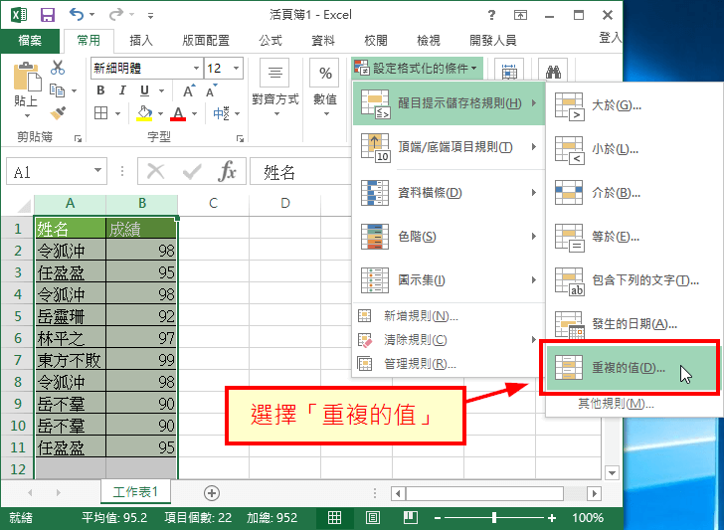Select 圖示集 icon sets item
Viewport: 724px width, 530px height.
(x=449, y=280)
